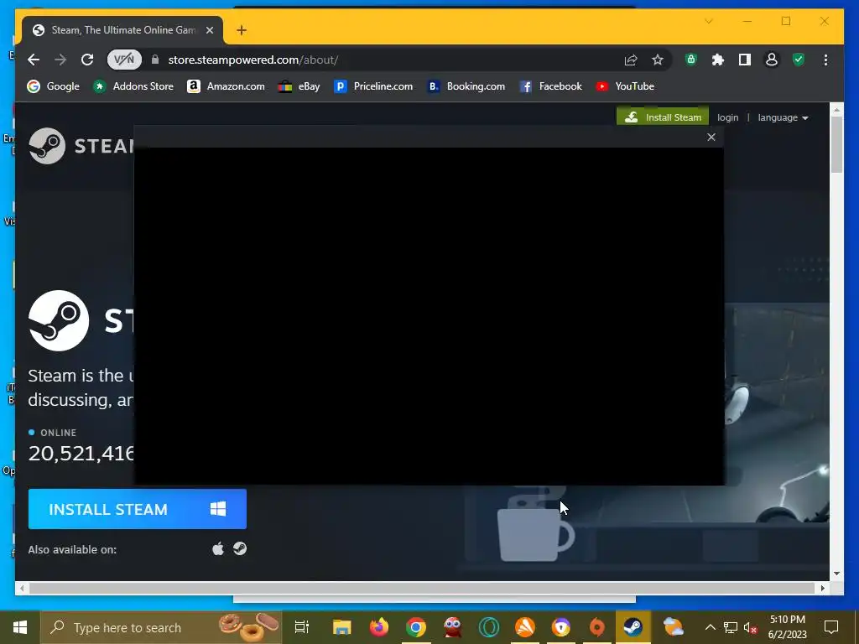Open Addons Store bookmark
This screenshot has height=644, width=859.
[133, 86]
